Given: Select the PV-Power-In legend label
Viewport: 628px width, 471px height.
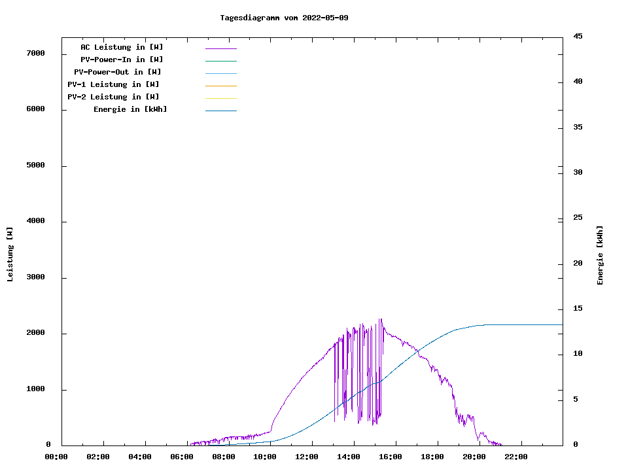Looking at the screenshot, I should (122, 60).
